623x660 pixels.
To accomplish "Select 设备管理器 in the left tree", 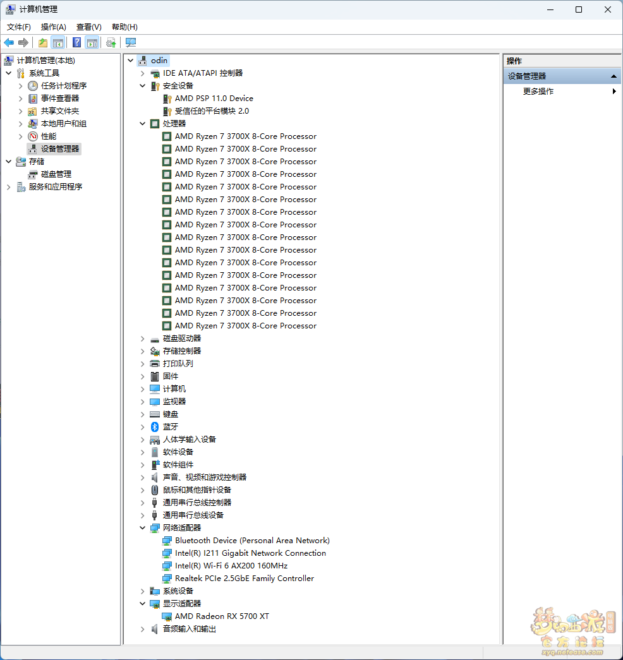I will tap(60, 149).
